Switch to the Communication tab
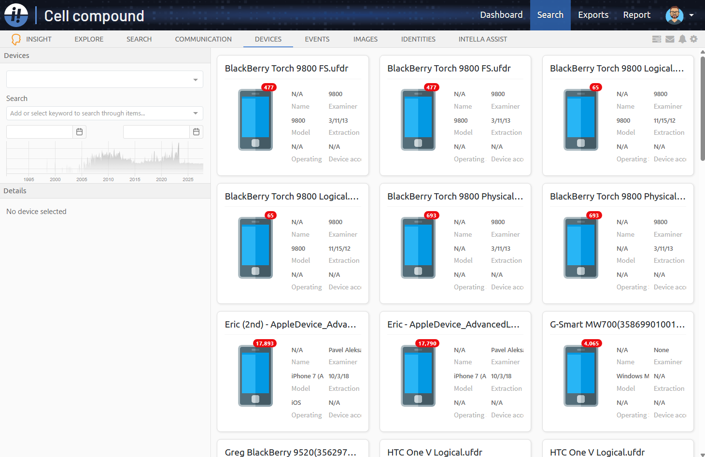The height and width of the screenshot is (457, 705). 203,39
